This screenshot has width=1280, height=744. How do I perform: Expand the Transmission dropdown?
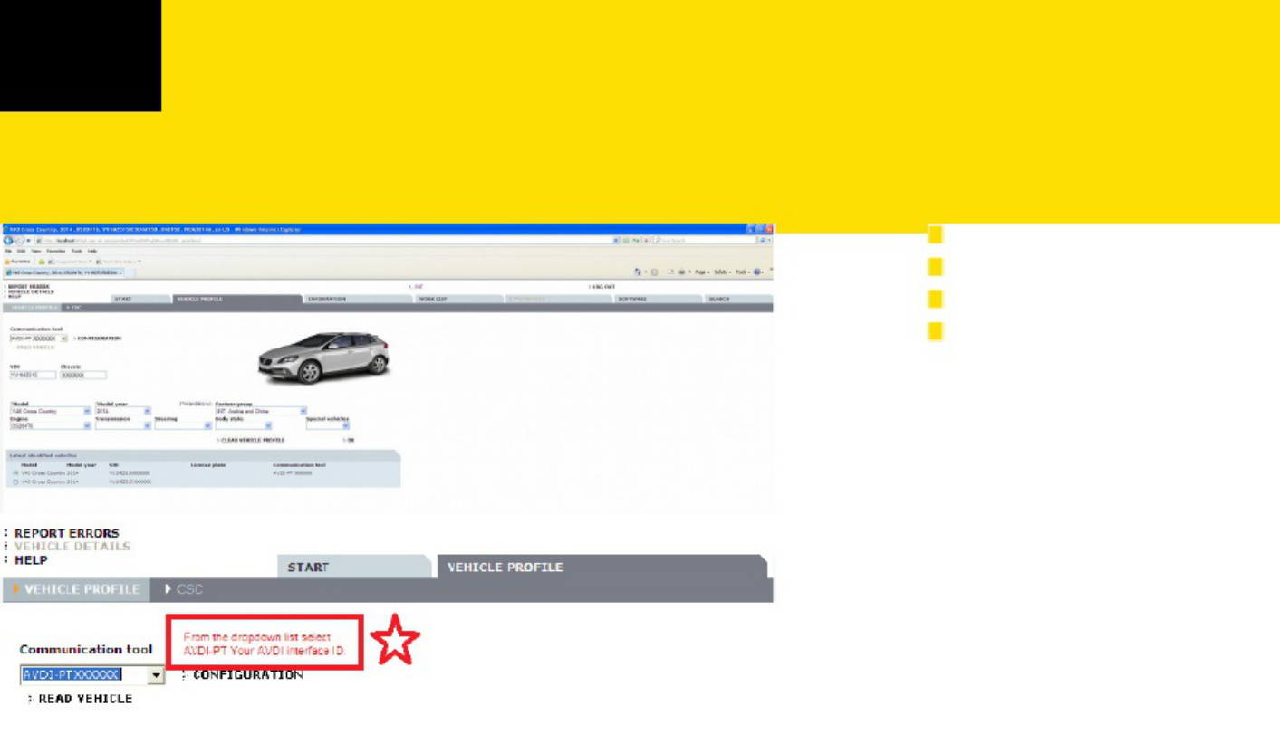(123, 425)
